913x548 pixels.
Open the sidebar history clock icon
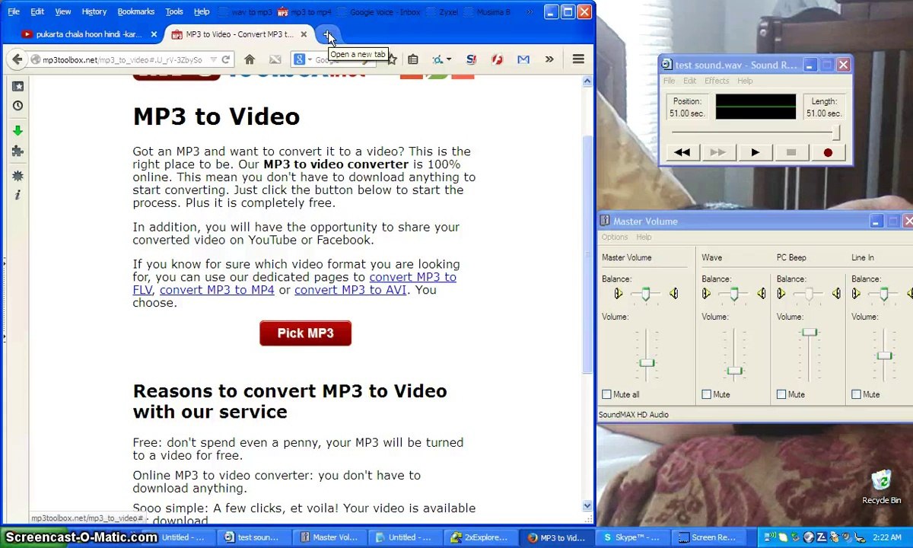click(x=18, y=106)
